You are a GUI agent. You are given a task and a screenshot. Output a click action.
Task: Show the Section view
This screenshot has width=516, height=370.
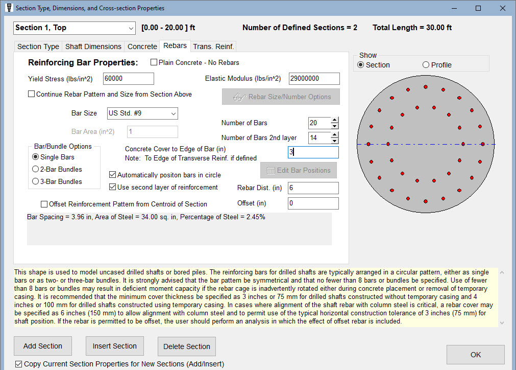coord(361,65)
